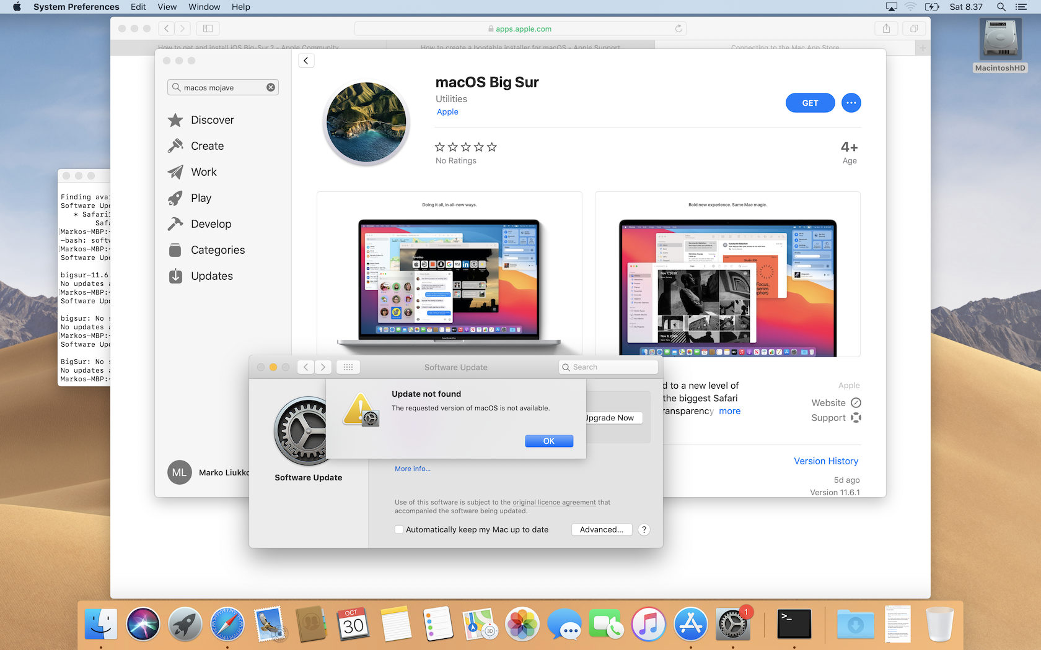The image size is (1041, 650).
Task: Open Launchpad from the Dock
Action: click(185, 623)
